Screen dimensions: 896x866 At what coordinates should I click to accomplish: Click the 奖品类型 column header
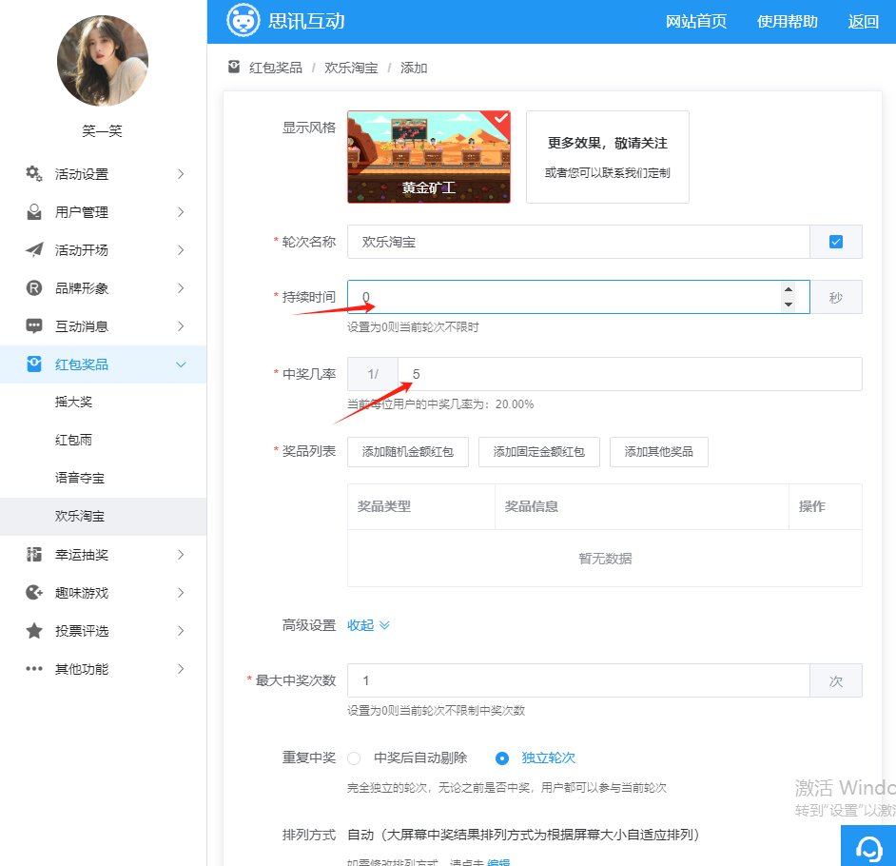[x=421, y=507]
